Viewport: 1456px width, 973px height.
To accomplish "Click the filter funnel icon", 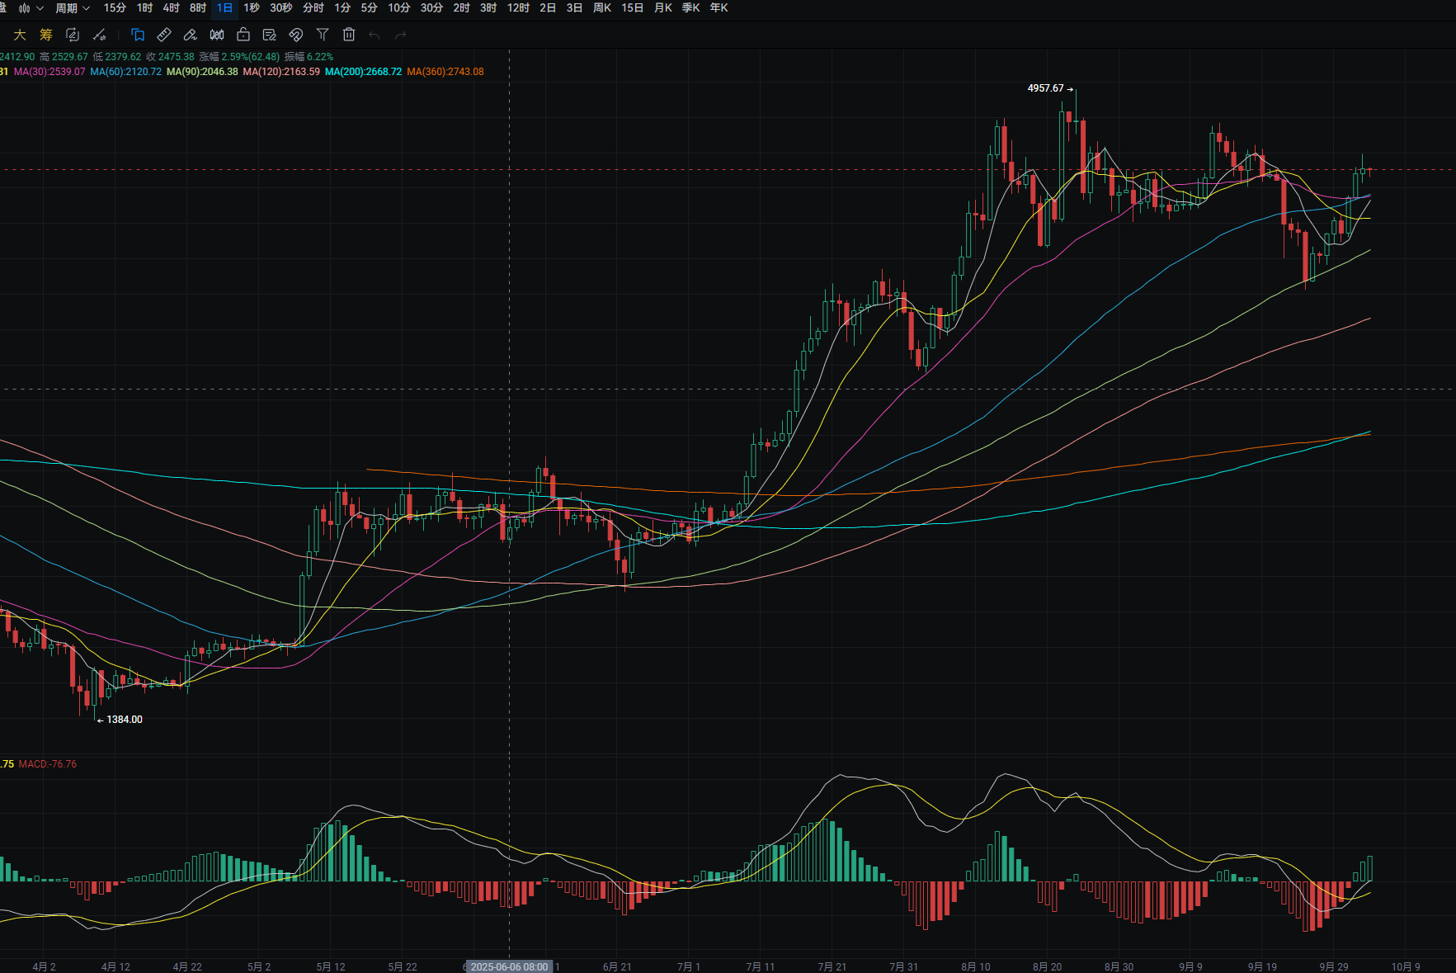I will tap(323, 35).
